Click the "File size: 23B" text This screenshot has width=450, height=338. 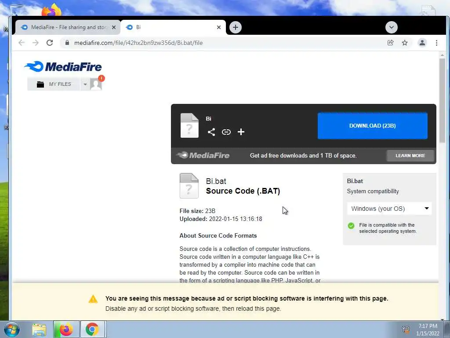tap(197, 211)
